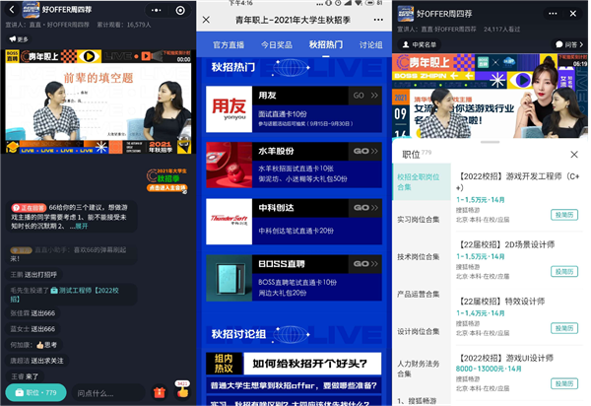Open 中奖名单 winners list
Screen dimensions: 591x406
(x=420, y=44)
